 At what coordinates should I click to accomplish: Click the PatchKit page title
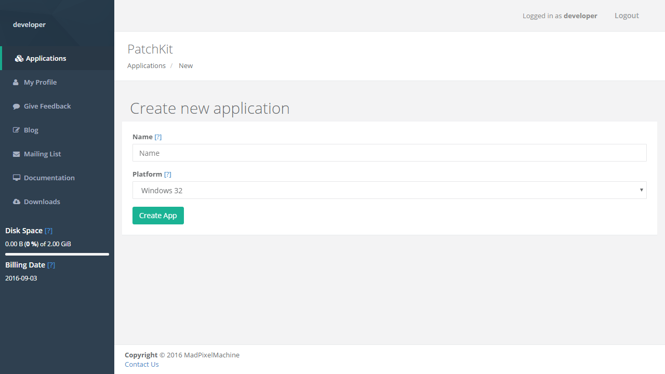pyautogui.click(x=150, y=49)
